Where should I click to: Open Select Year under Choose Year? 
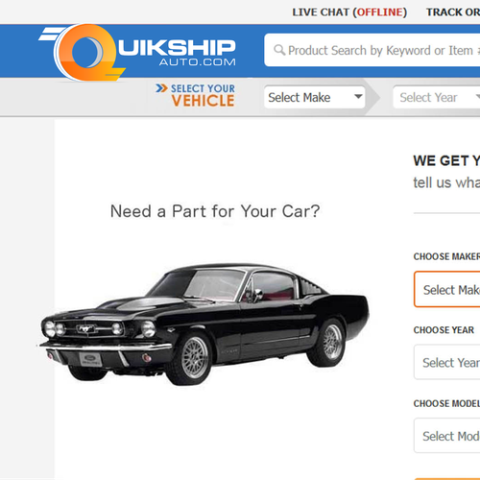tap(447, 362)
